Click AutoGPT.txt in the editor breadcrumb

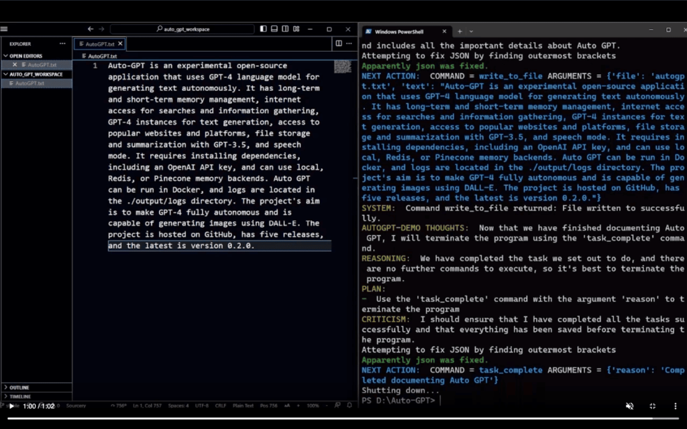(x=102, y=56)
